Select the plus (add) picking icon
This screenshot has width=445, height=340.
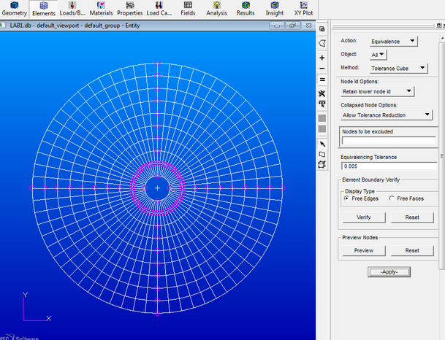322,57
